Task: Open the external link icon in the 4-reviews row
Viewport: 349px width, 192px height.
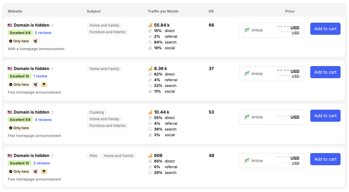Action: point(52,112)
